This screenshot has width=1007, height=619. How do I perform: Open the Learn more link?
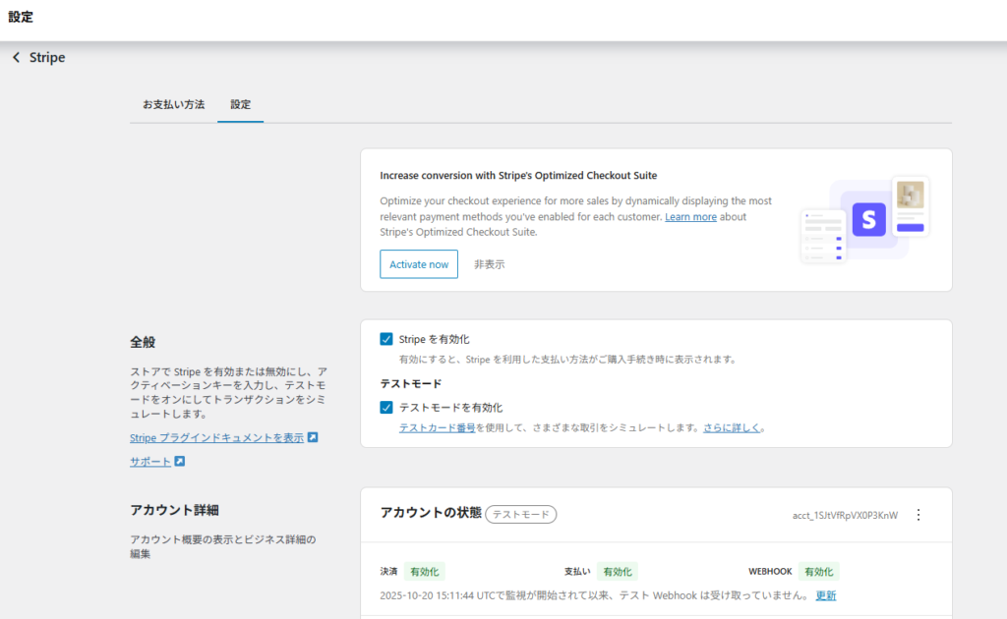pyautogui.click(x=690, y=216)
